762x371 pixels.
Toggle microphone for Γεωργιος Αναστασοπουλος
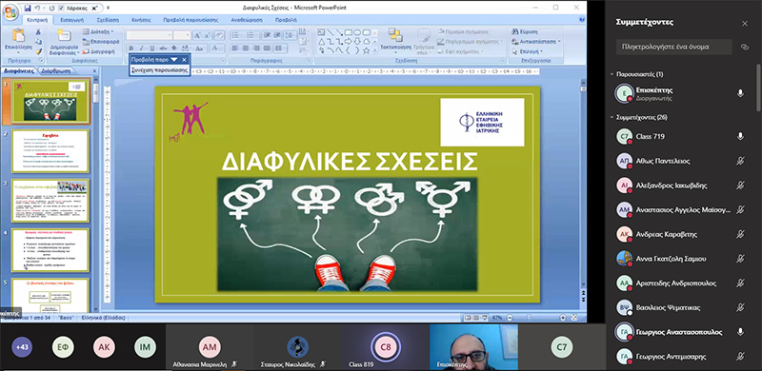click(x=740, y=332)
